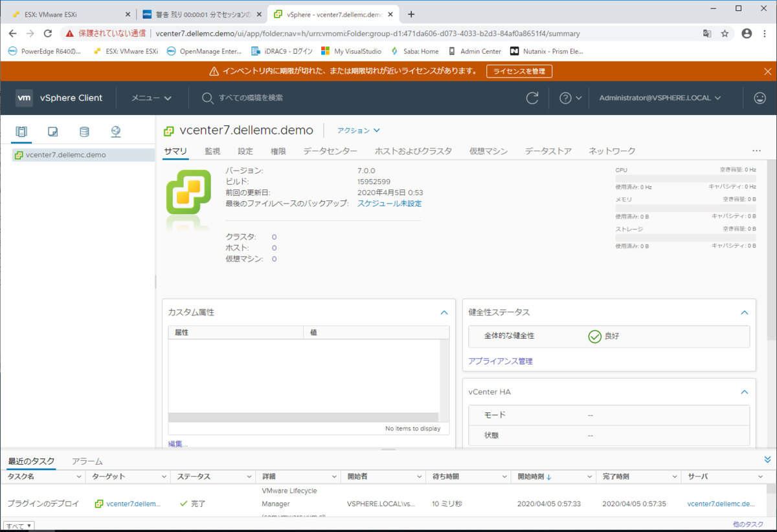
Task: Open the Admin Center bookmark
Action: tap(474, 51)
